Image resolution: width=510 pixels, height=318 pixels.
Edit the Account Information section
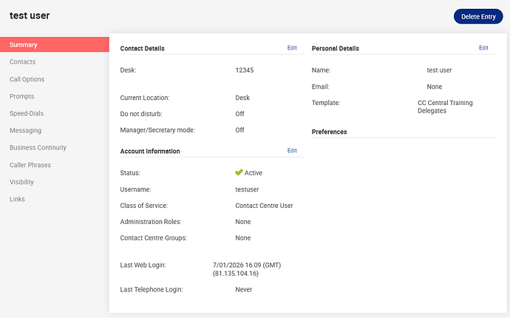tap(292, 151)
